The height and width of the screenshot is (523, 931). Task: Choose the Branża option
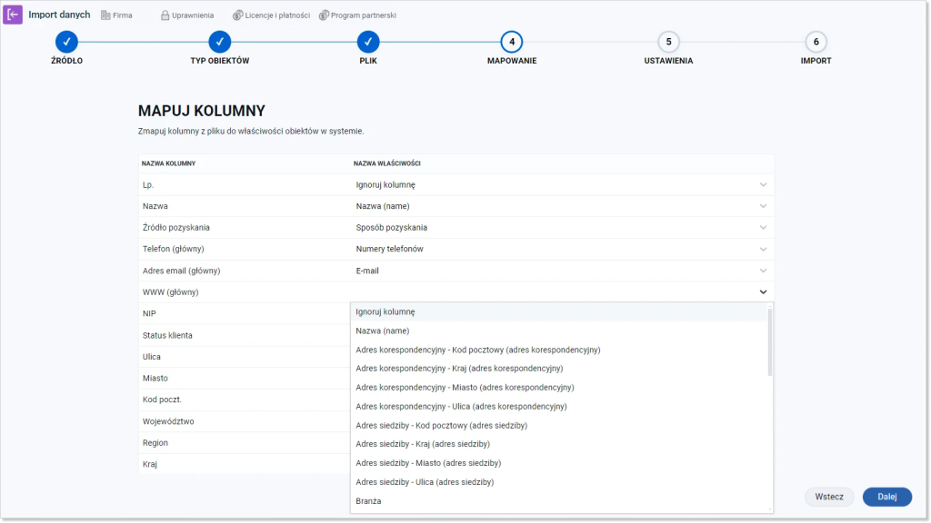point(559,501)
